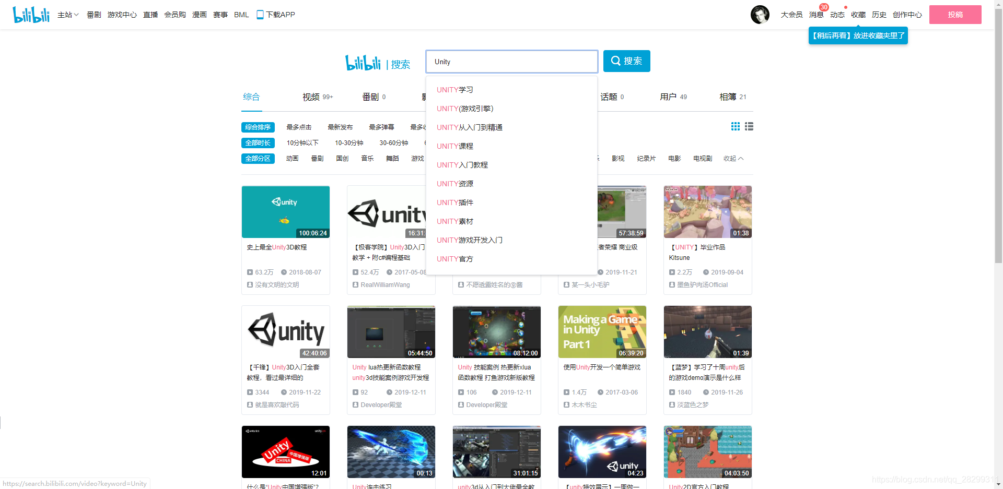1003x489 pixels.
Task: Switch to the 话题 tab
Action: pos(612,97)
